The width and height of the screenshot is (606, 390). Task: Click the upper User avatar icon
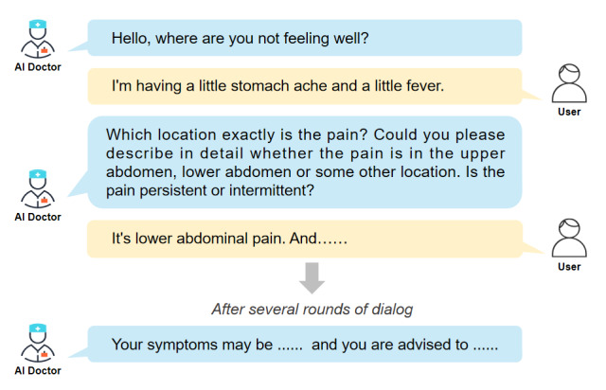pos(569,83)
